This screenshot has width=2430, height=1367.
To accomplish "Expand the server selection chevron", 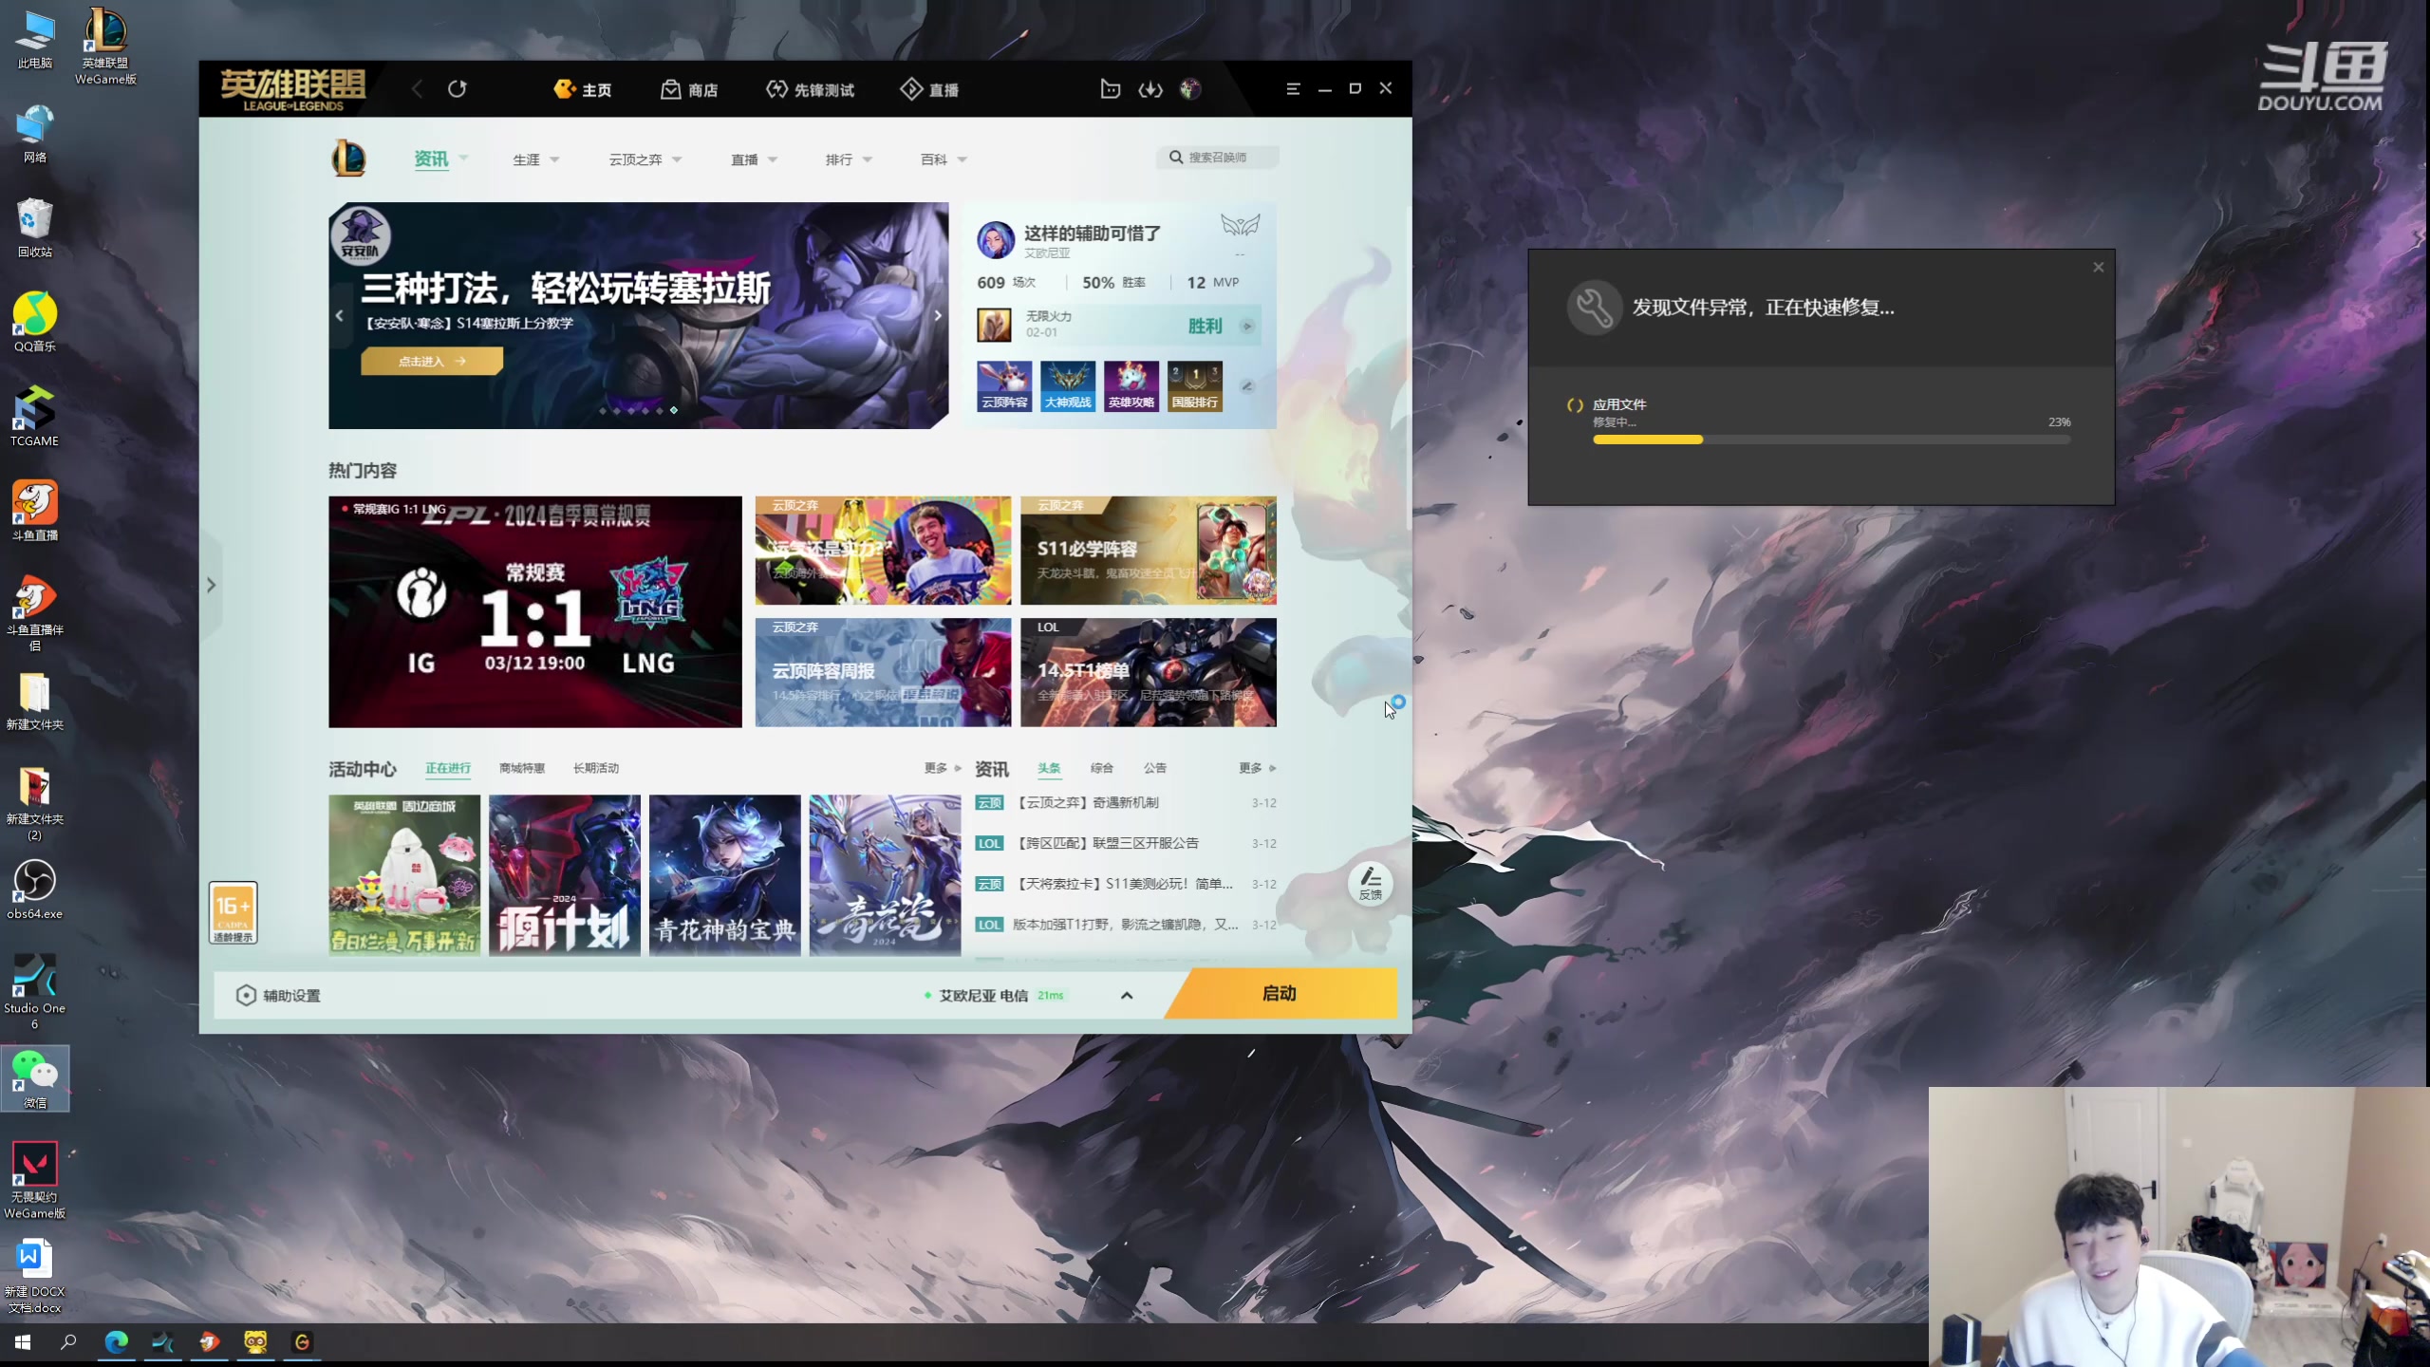I will pos(1127,995).
